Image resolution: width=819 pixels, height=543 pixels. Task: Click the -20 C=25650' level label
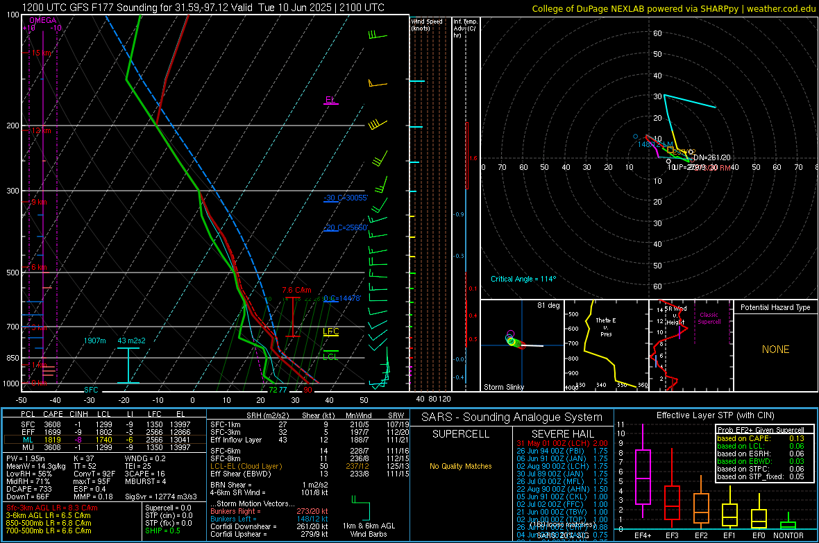346,227
